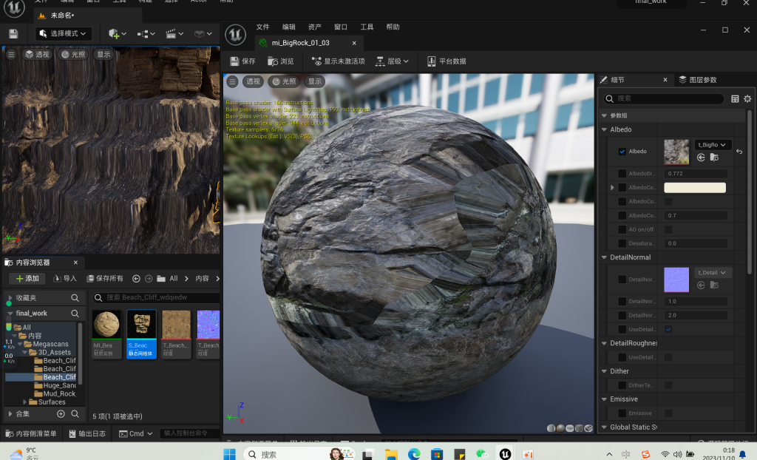The width and height of the screenshot is (757, 460).
Task: Open 文件 menu in material instance editor
Action: pos(262,27)
